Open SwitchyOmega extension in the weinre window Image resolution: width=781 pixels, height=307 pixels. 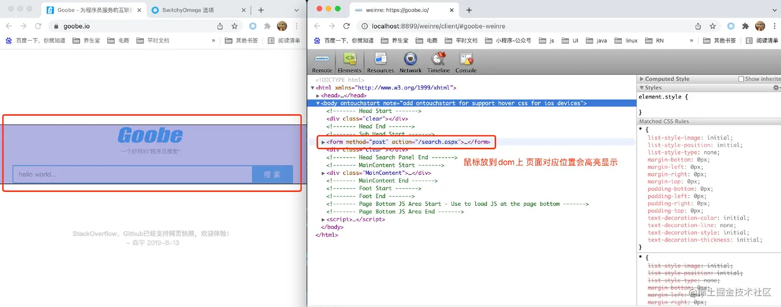(730, 26)
